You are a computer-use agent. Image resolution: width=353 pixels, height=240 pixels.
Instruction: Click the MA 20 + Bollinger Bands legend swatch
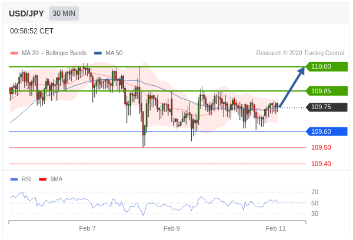[x=14, y=53]
